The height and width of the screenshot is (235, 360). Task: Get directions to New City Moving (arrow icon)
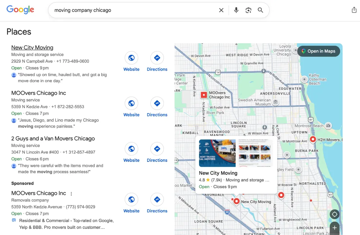point(157,58)
